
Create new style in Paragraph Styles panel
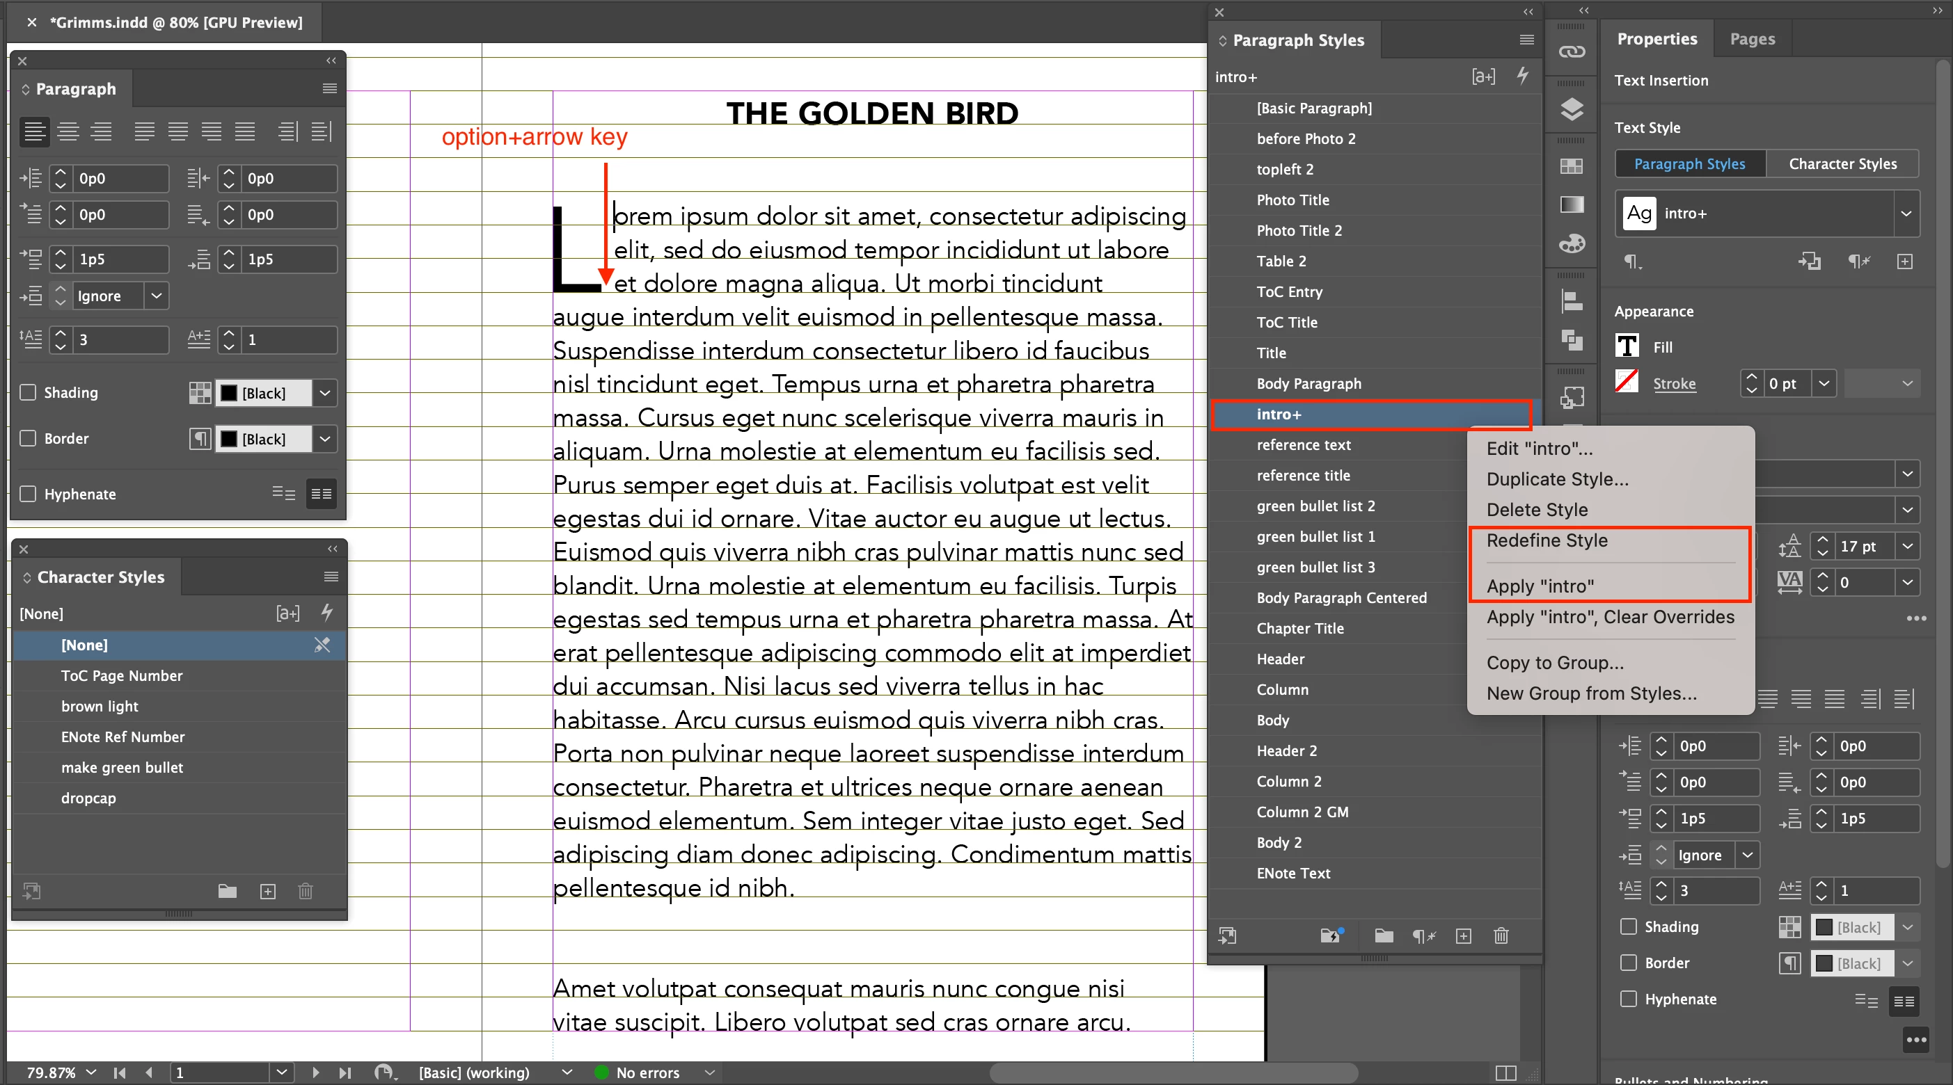[x=1463, y=935]
